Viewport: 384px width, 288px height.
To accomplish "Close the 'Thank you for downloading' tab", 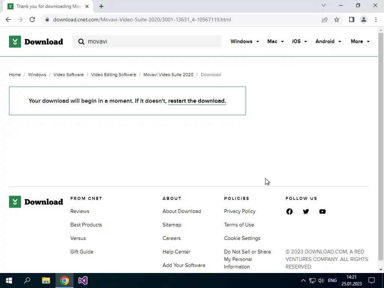I will (87, 6).
